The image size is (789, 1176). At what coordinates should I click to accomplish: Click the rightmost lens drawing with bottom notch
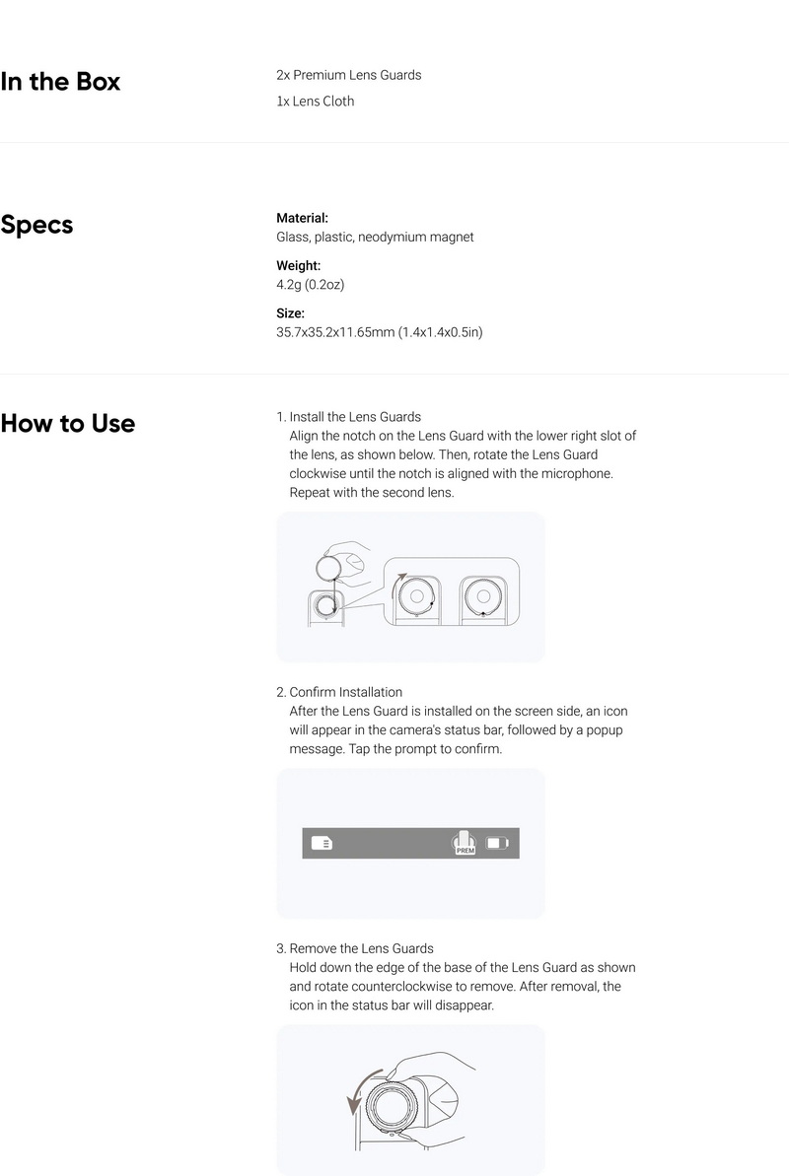coord(482,596)
